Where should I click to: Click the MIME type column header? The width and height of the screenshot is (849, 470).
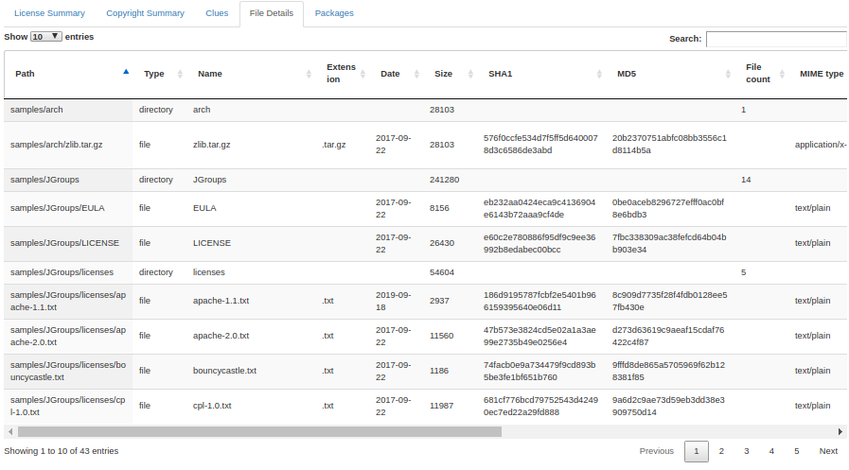[x=822, y=74]
